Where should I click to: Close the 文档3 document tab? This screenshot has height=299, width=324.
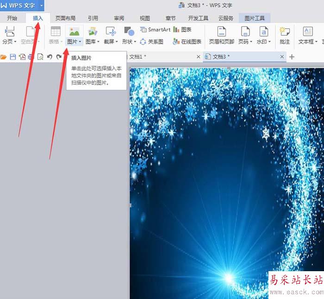tap(282, 57)
